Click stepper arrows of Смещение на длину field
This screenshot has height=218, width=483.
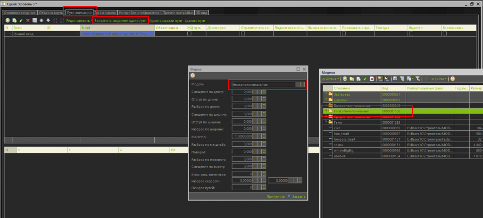click(x=264, y=92)
